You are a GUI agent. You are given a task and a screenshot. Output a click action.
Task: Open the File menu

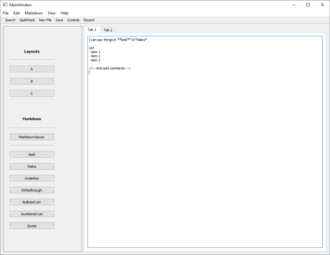(x=6, y=13)
